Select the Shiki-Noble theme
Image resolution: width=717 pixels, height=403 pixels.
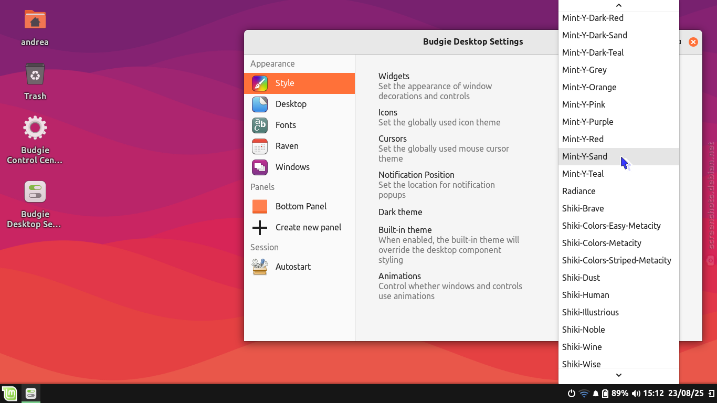click(619, 330)
